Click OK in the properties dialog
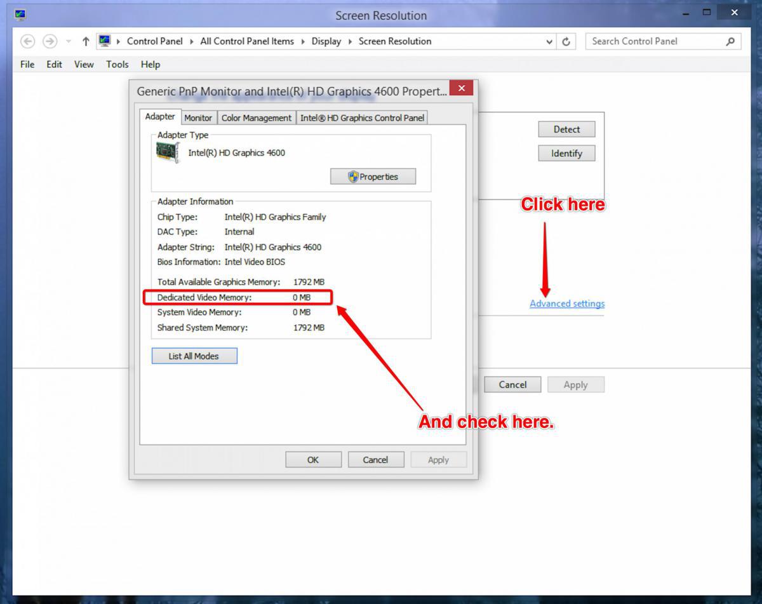 (x=313, y=460)
